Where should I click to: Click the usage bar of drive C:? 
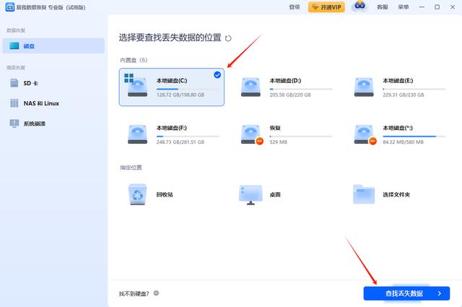pos(188,89)
